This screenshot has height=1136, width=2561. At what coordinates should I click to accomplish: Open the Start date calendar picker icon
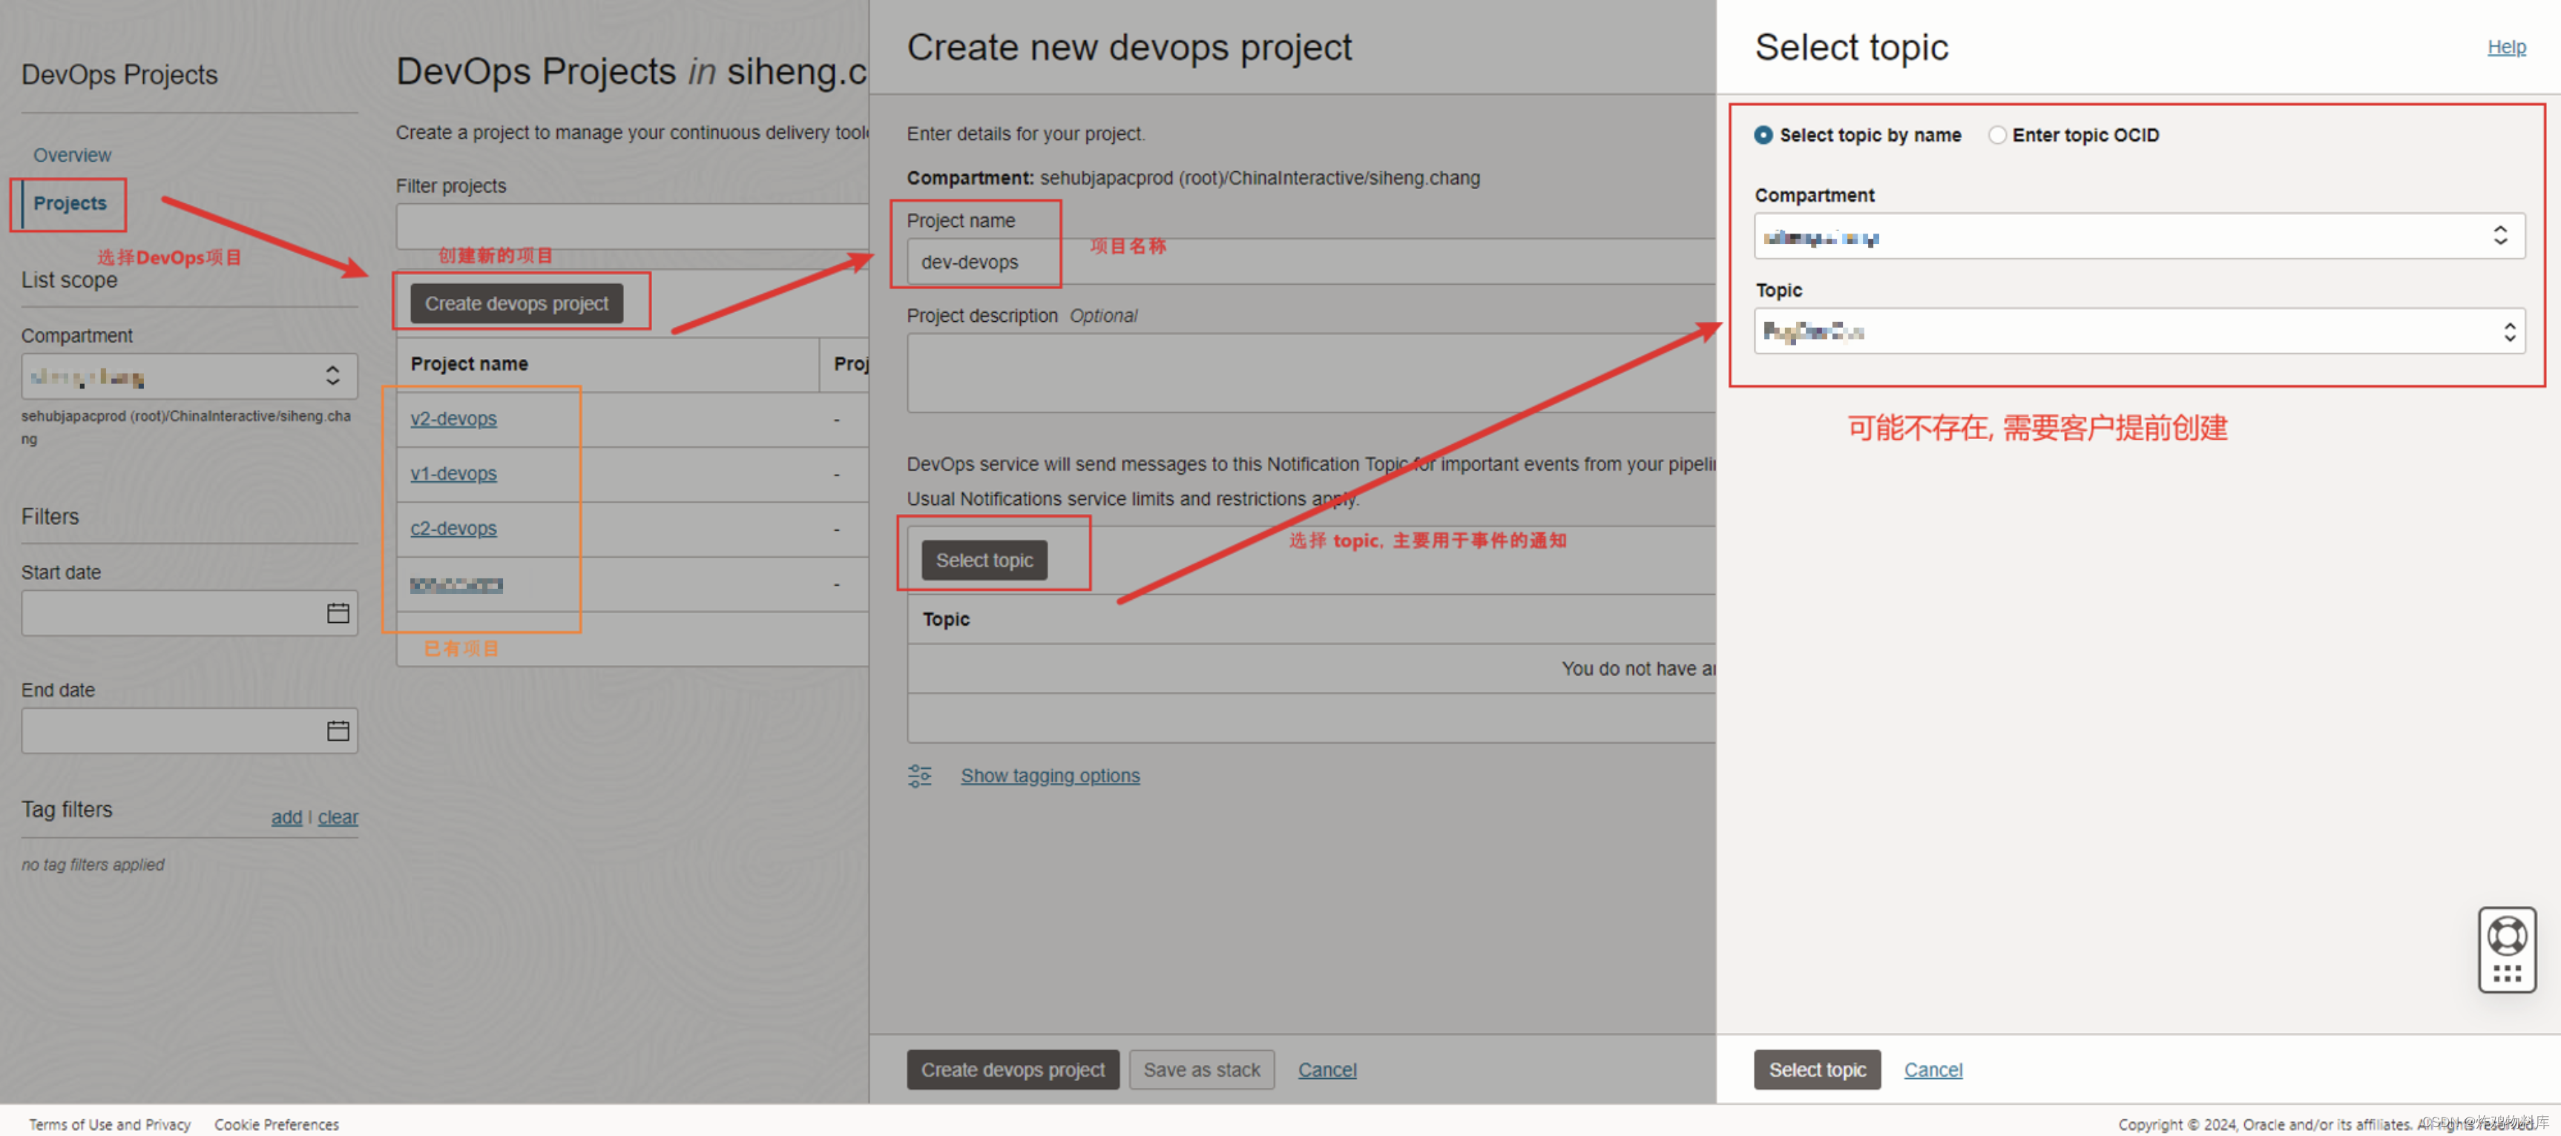338,613
